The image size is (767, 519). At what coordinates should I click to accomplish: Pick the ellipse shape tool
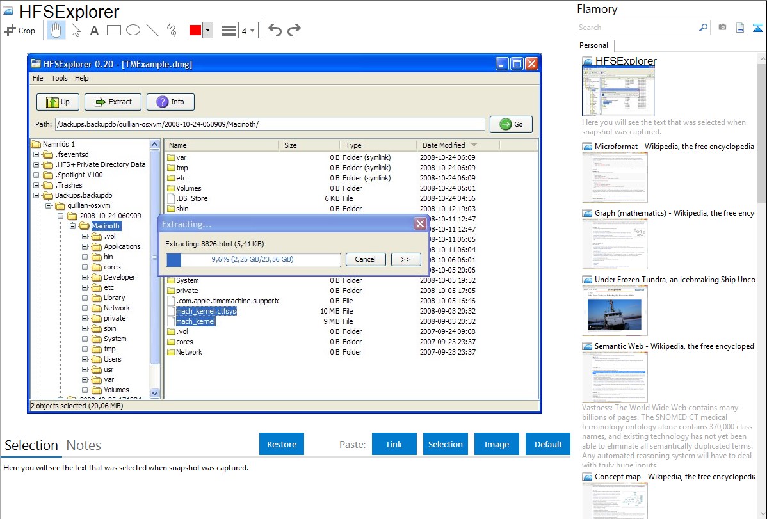133,30
